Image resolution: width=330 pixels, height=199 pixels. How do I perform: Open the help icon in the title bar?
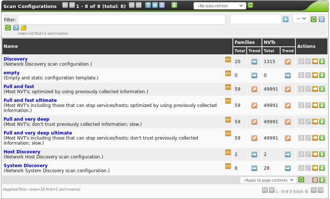pyautogui.click(x=148, y=5)
